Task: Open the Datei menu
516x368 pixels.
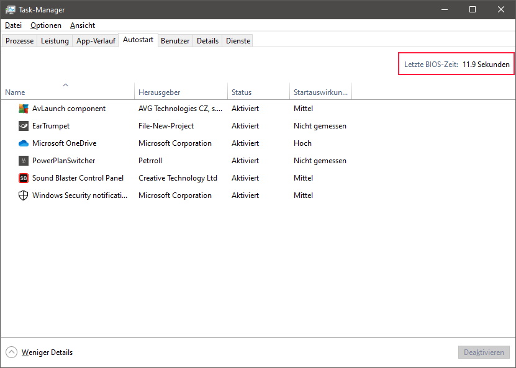Action: tap(13, 25)
